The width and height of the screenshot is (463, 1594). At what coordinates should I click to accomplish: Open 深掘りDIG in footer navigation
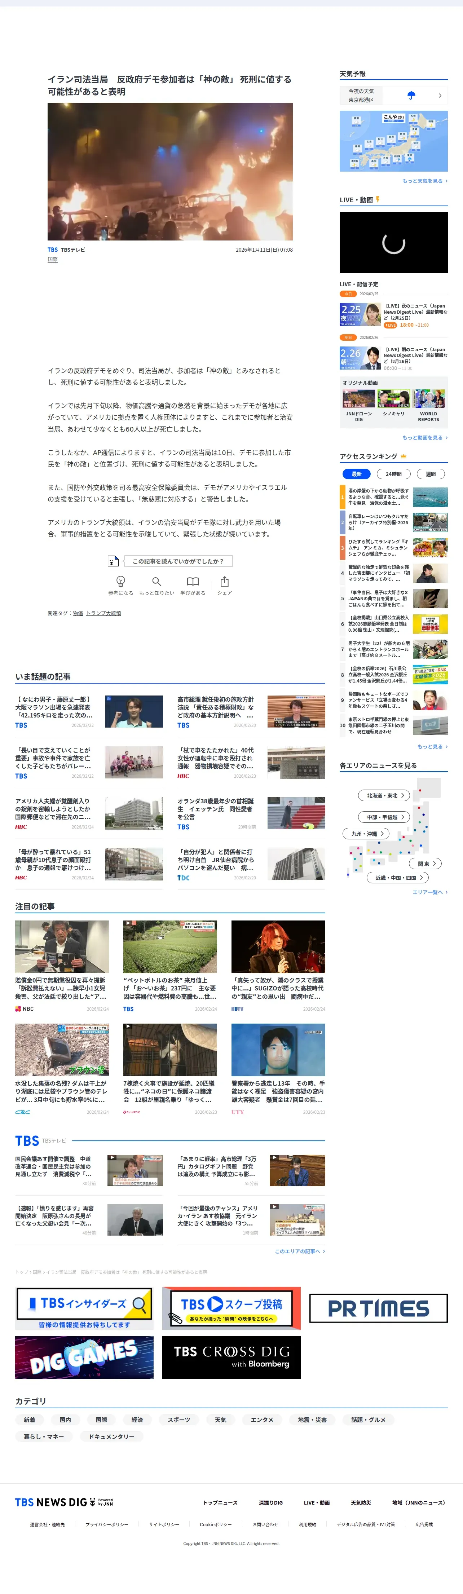[x=270, y=1502]
